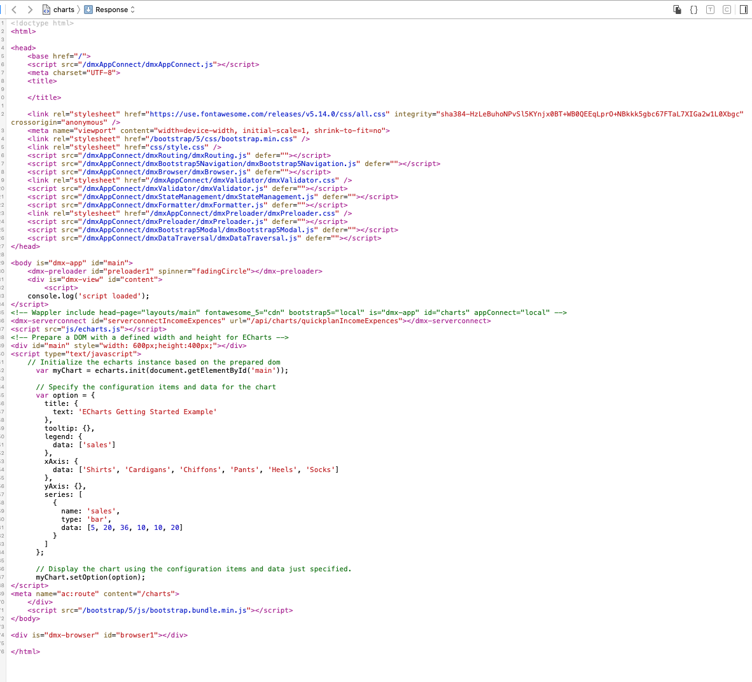Image resolution: width=752 pixels, height=682 pixels.
Task: Click the base href line
Action: click(x=59, y=56)
